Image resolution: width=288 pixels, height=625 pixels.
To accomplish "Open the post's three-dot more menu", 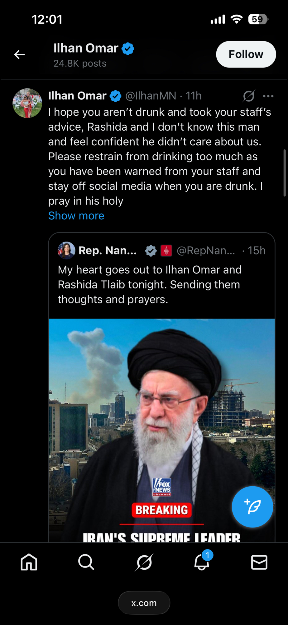I will 268,96.
